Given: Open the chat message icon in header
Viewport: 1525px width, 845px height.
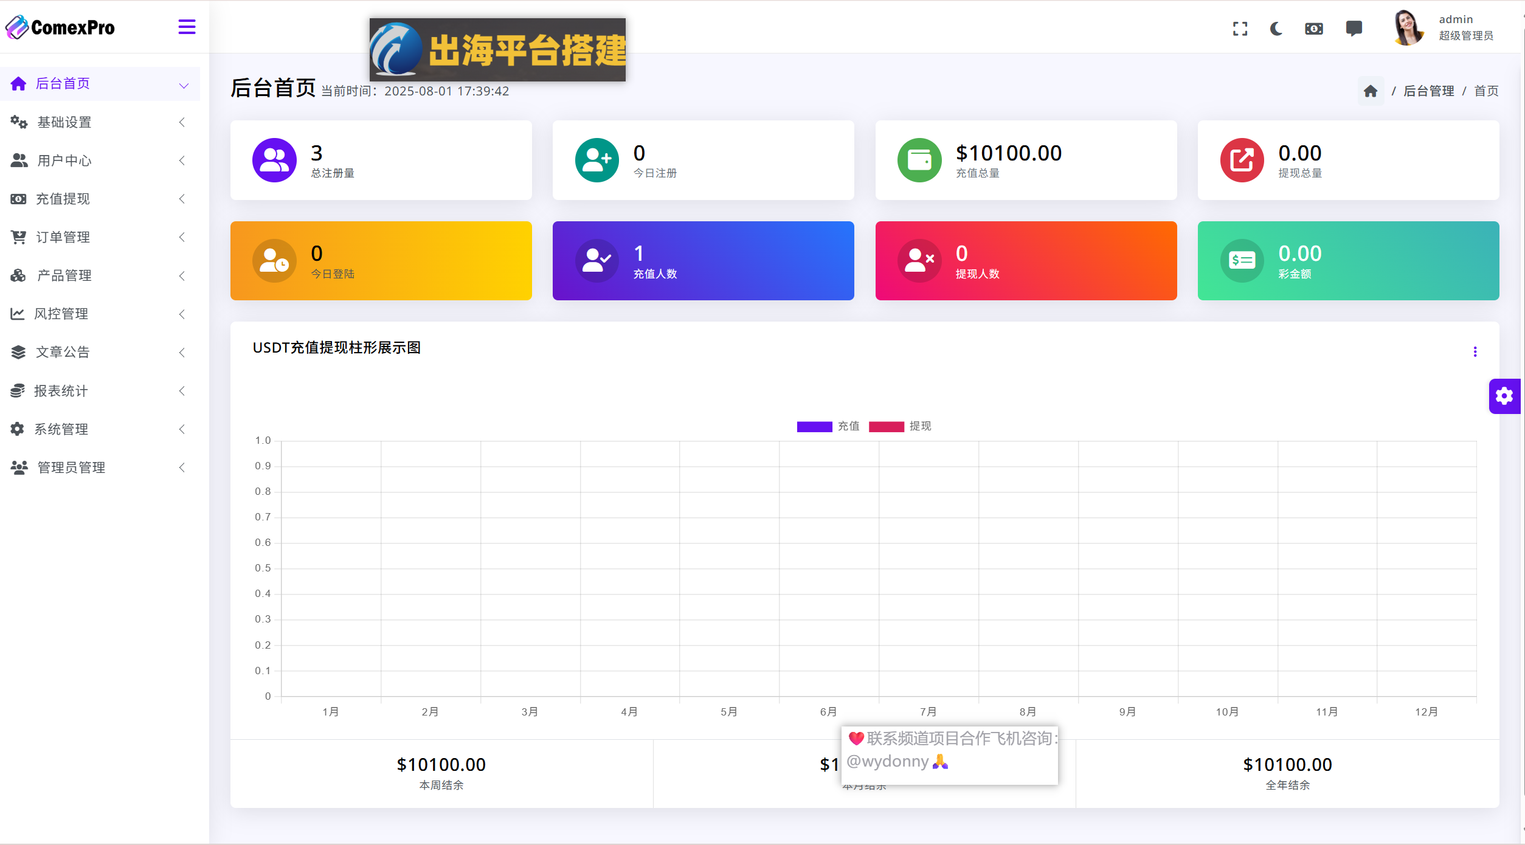Looking at the screenshot, I should [x=1354, y=29].
